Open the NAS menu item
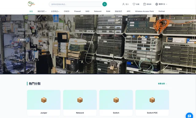Screen dimensions: 196x118 [87, 11]
